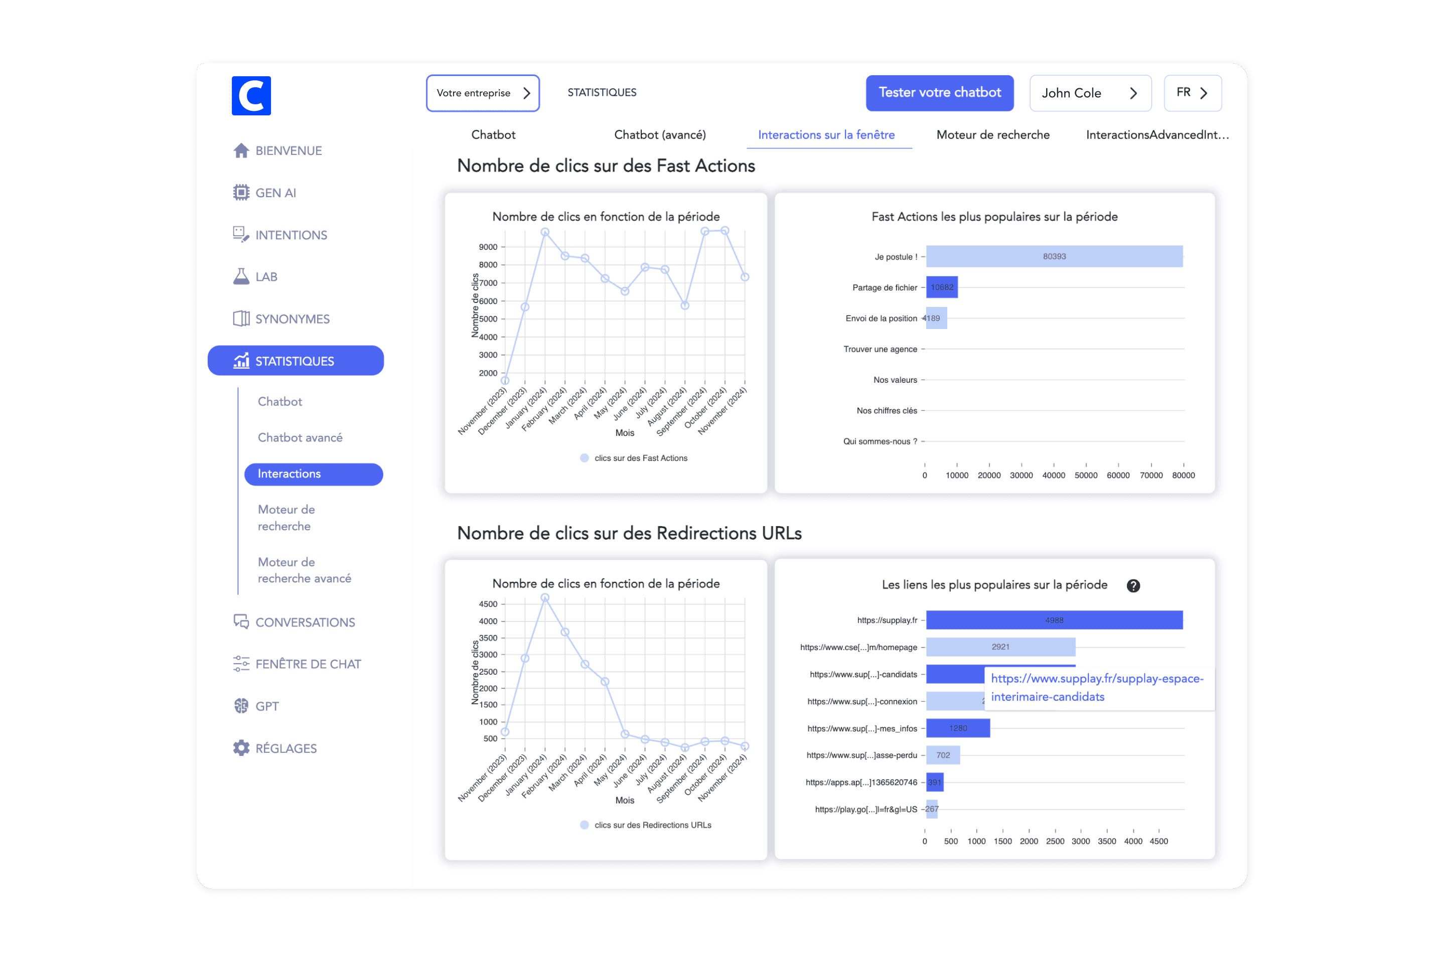
Task: Click help question mark beside popular links
Action: tap(1133, 586)
